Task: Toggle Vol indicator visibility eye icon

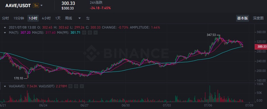Action: pos(70,86)
